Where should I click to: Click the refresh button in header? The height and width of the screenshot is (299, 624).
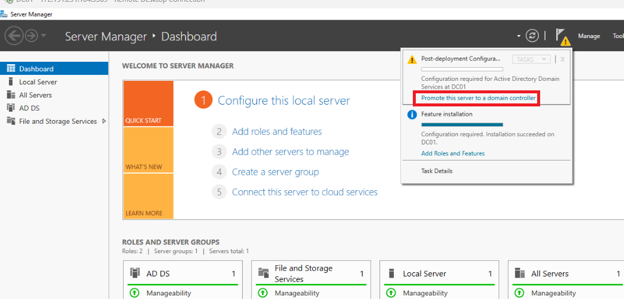[x=532, y=36]
